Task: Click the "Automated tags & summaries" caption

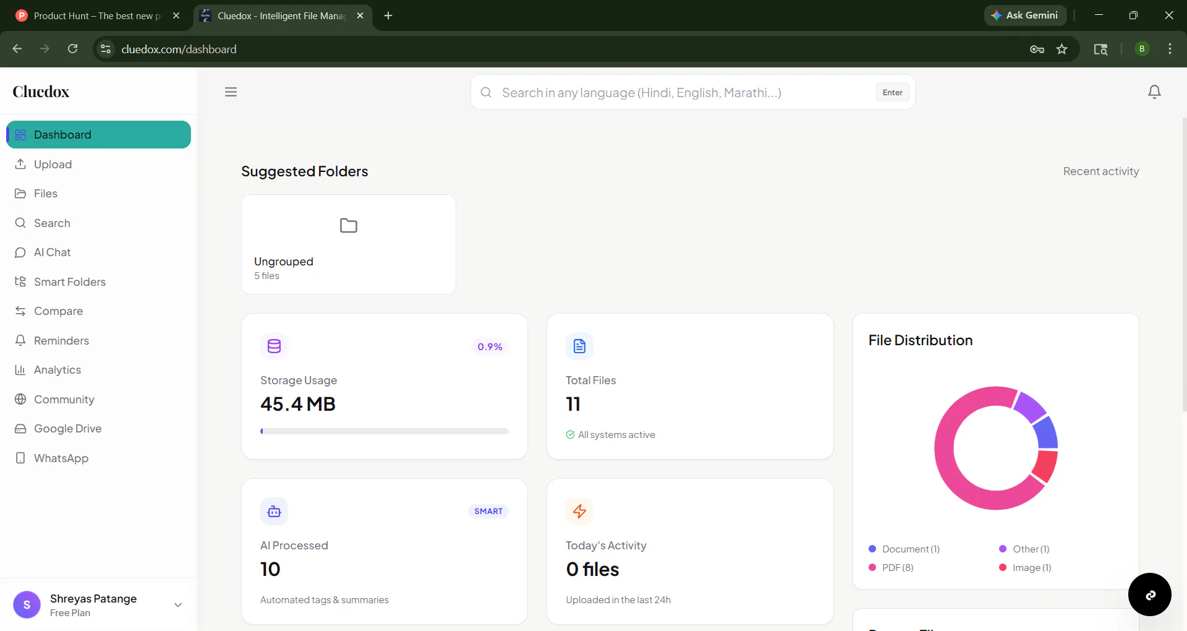Action: point(325,600)
